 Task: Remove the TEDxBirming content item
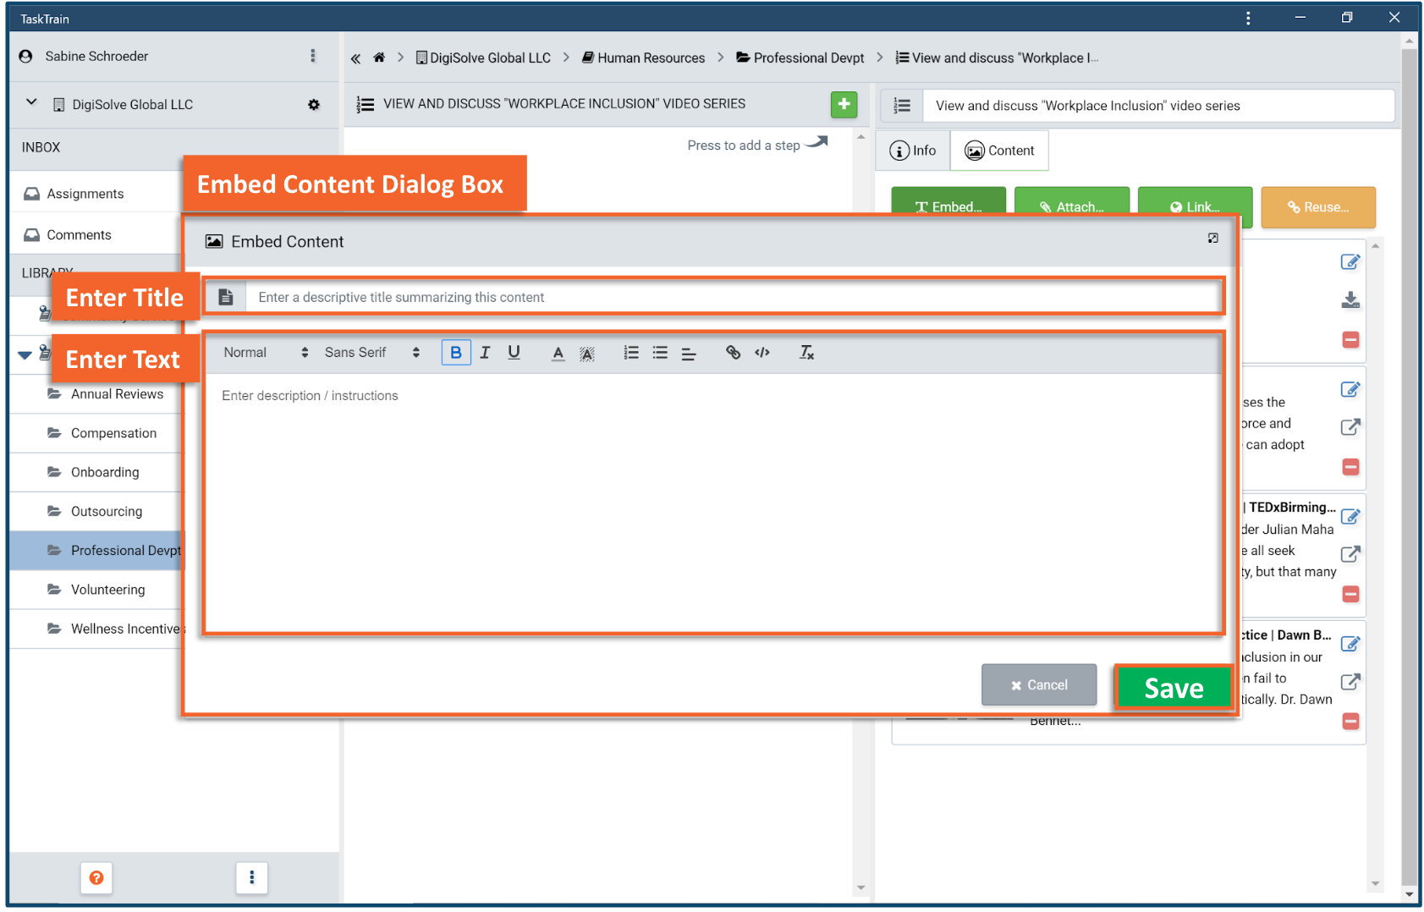[x=1350, y=595]
